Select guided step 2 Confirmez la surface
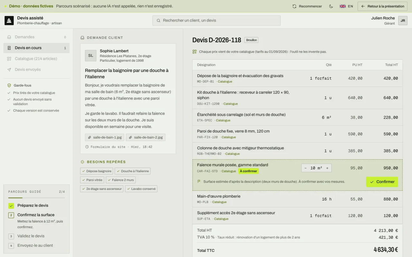 click(x=36, y=215)
